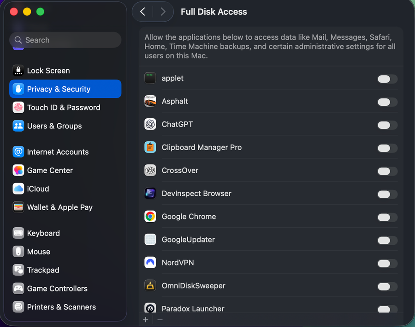Click the iCloud cloud icon
The image size is (415, 327).
click(x=18, y=189)
